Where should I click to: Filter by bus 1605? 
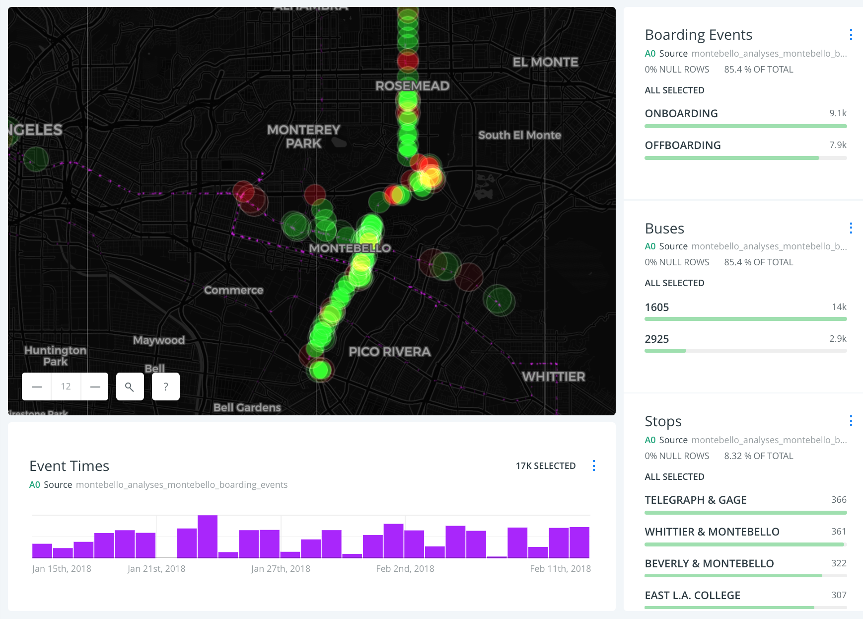point(656,308)
